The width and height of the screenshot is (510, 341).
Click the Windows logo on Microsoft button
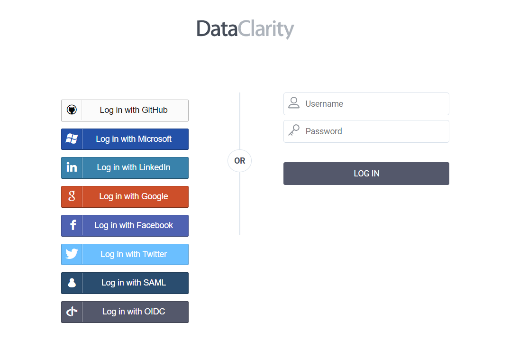(x=71, y=139)
